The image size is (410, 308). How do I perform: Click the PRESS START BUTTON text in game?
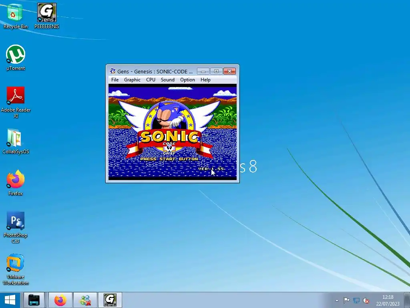point(169,159)
